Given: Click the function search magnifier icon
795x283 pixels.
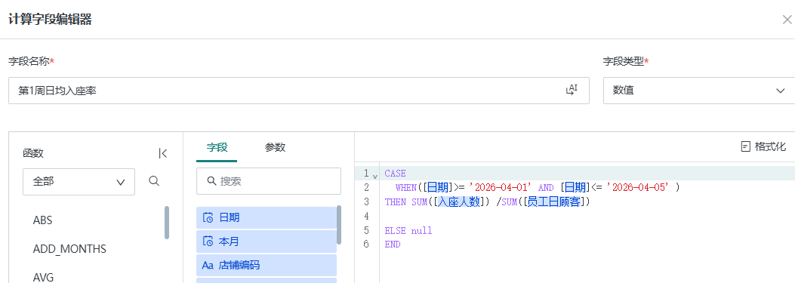Looking at the screenshot, I should point(154,181).
